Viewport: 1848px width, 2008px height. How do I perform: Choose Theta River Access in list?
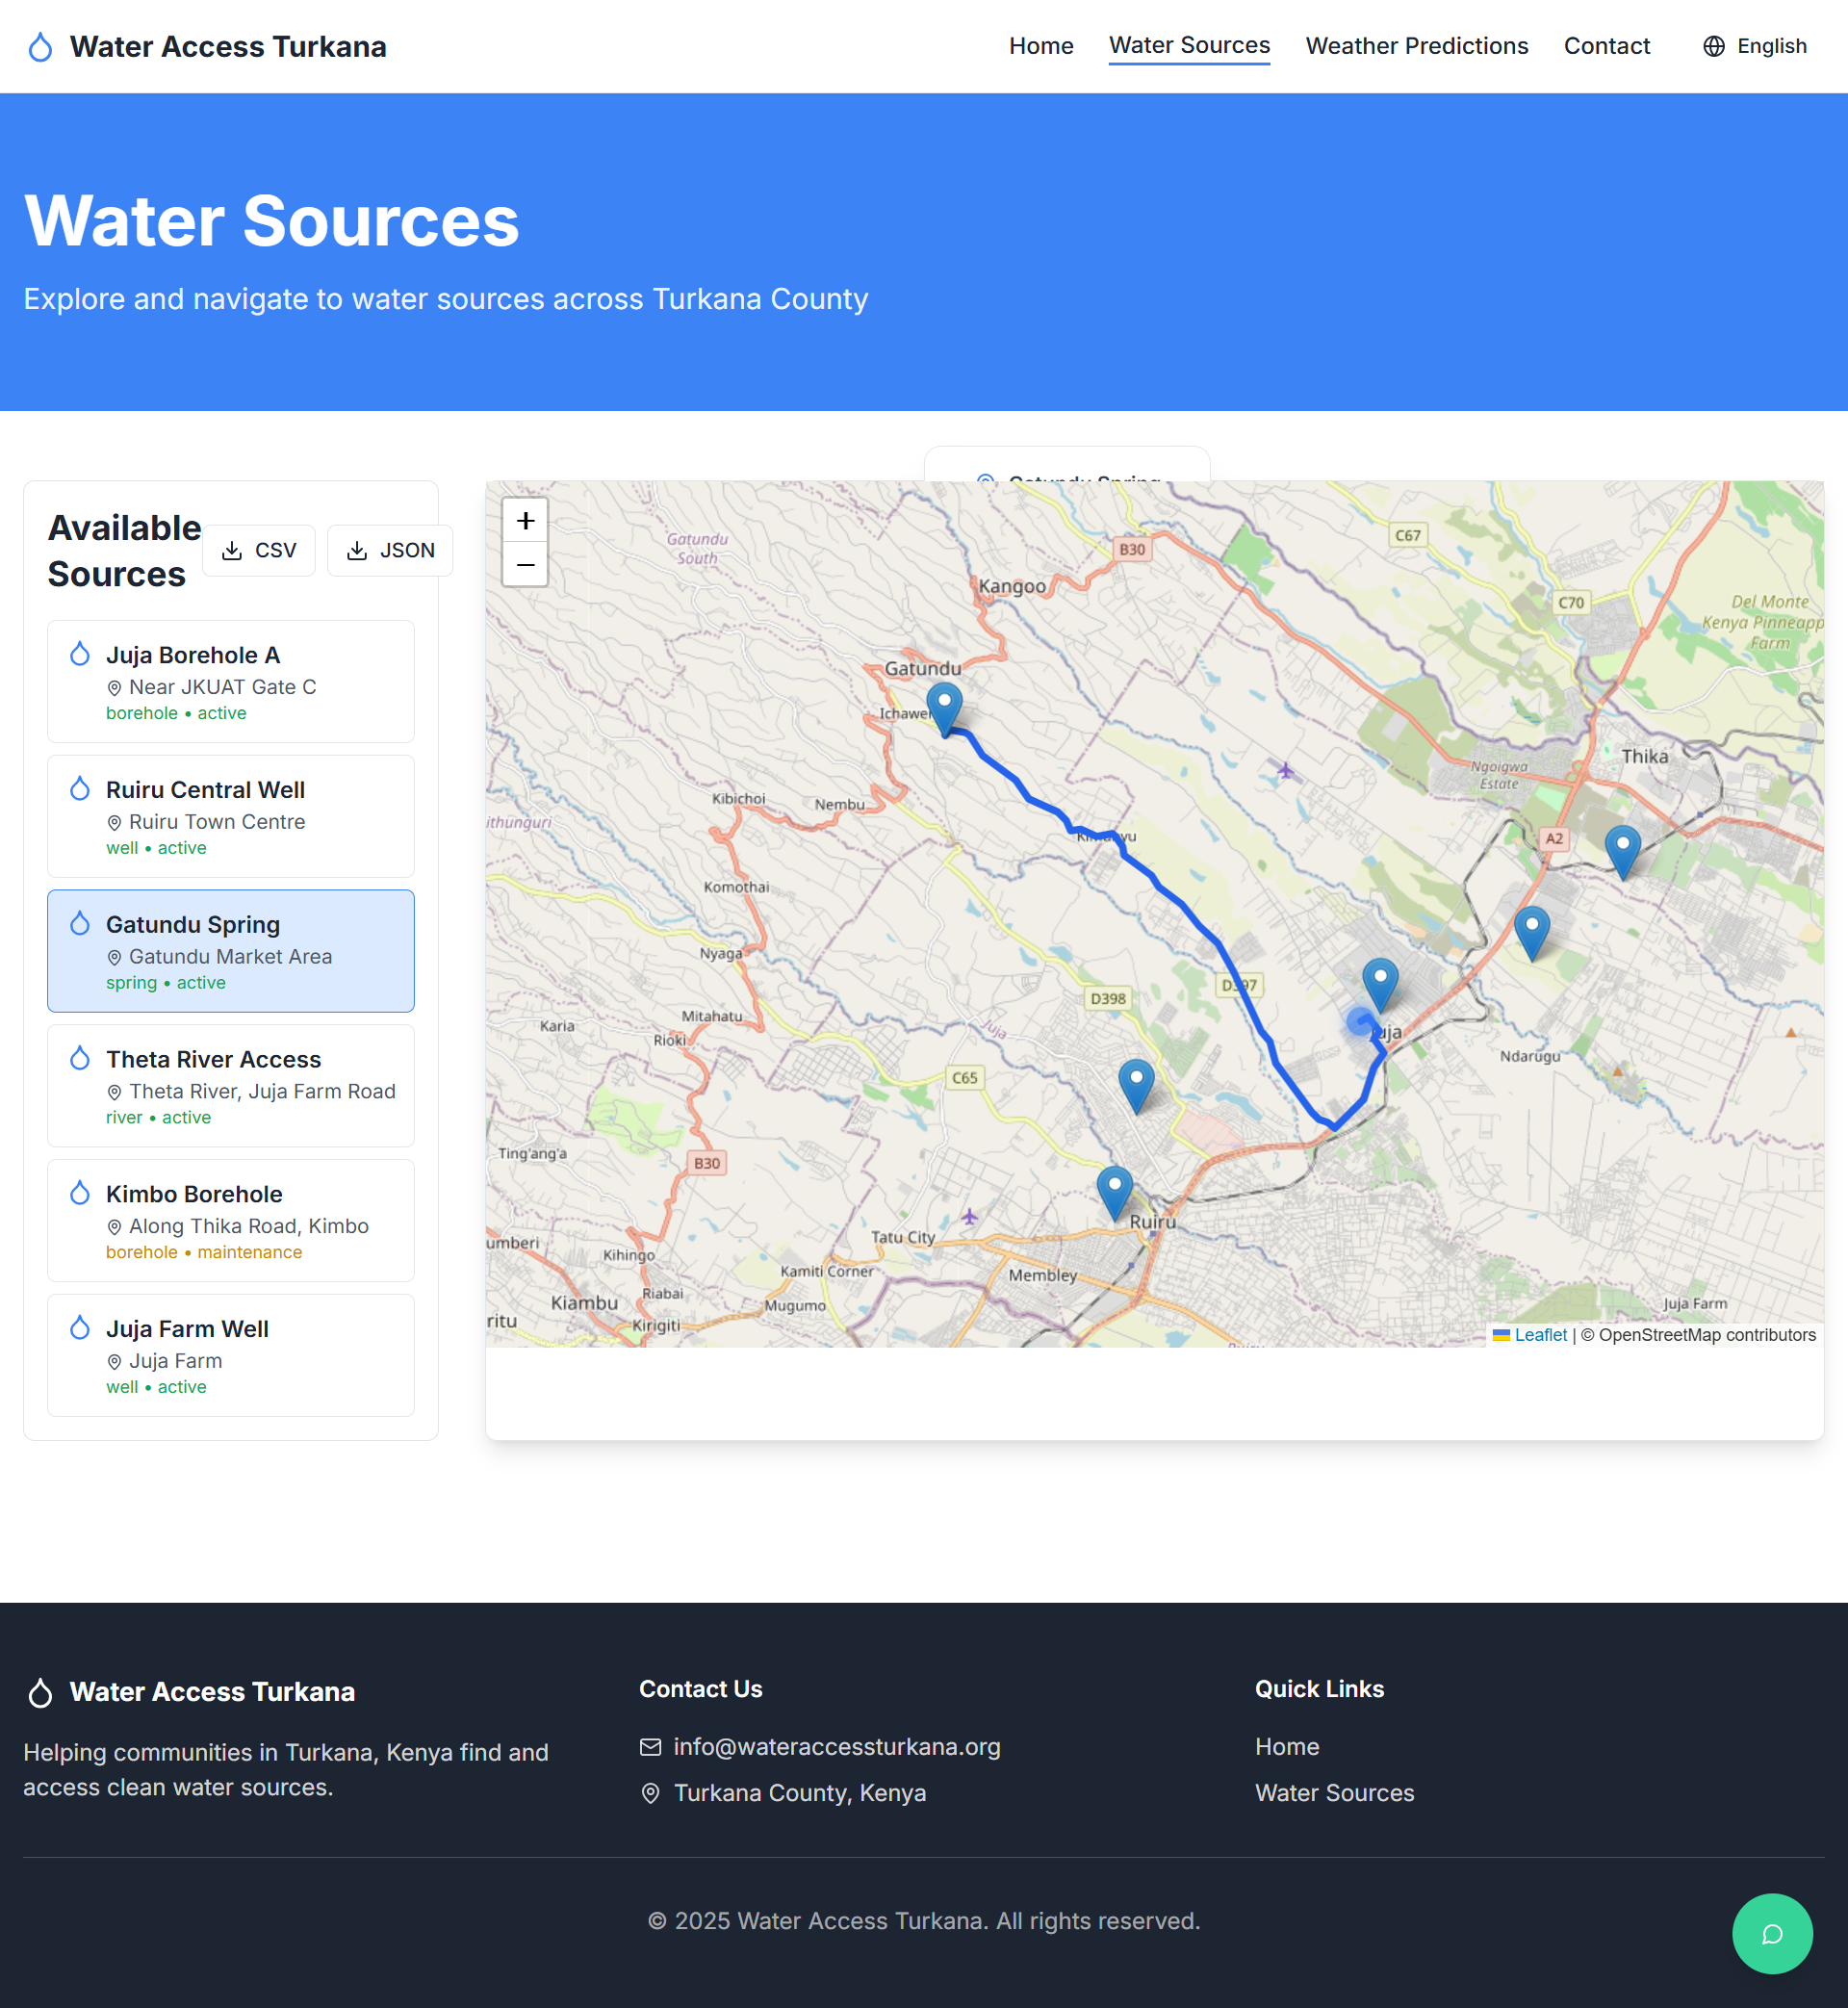pos(231,1086)
